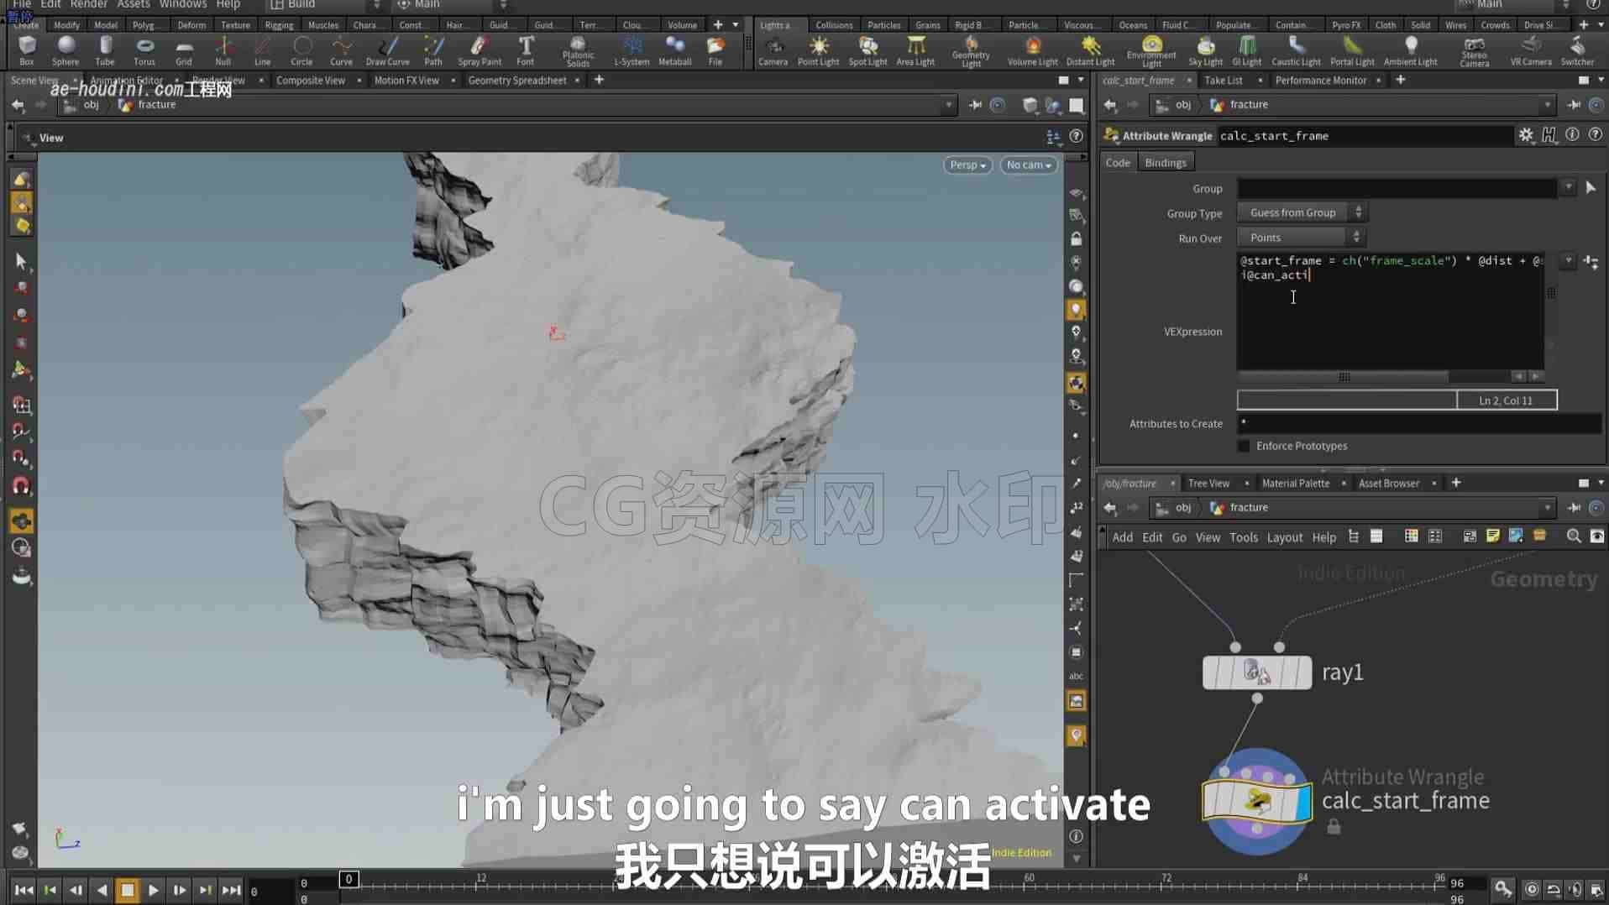
Task: Switch to the Material Palette tab
Action: [1296, 484]
